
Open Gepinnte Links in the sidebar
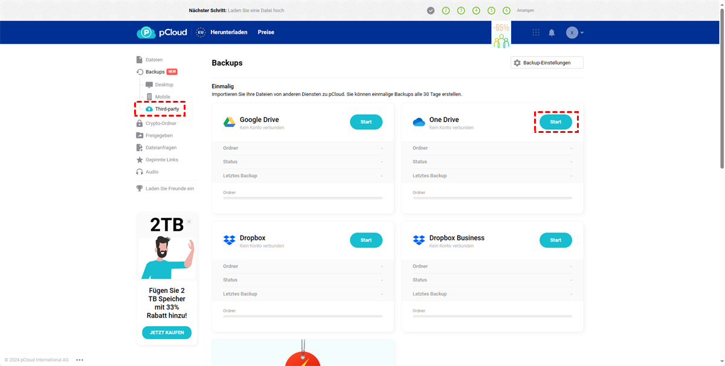coord(157,159)
